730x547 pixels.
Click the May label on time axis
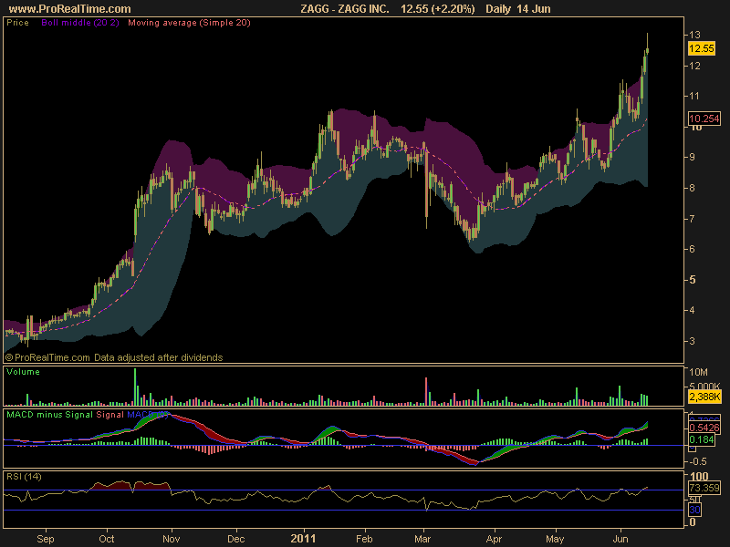click(555, 539)
